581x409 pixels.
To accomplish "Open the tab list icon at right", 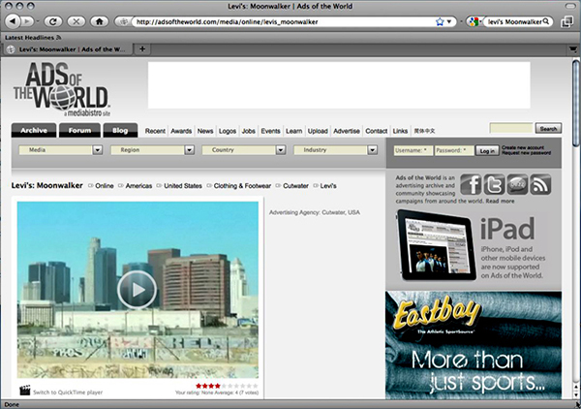I will pyautogui.click(x=573, y=49).
